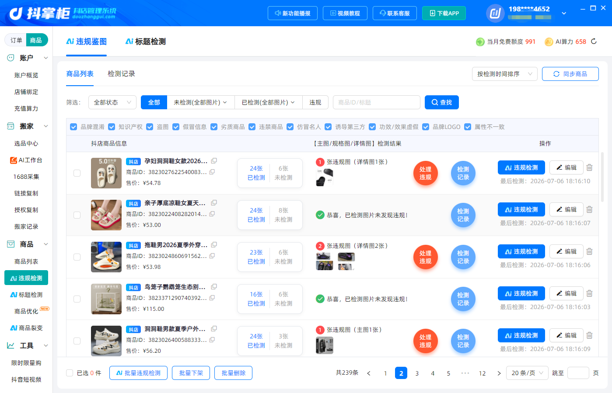612x393 pixels.
Task: Click trash icon for 拖鞋男2026夏季外穿 row
Action: [589, 251]
